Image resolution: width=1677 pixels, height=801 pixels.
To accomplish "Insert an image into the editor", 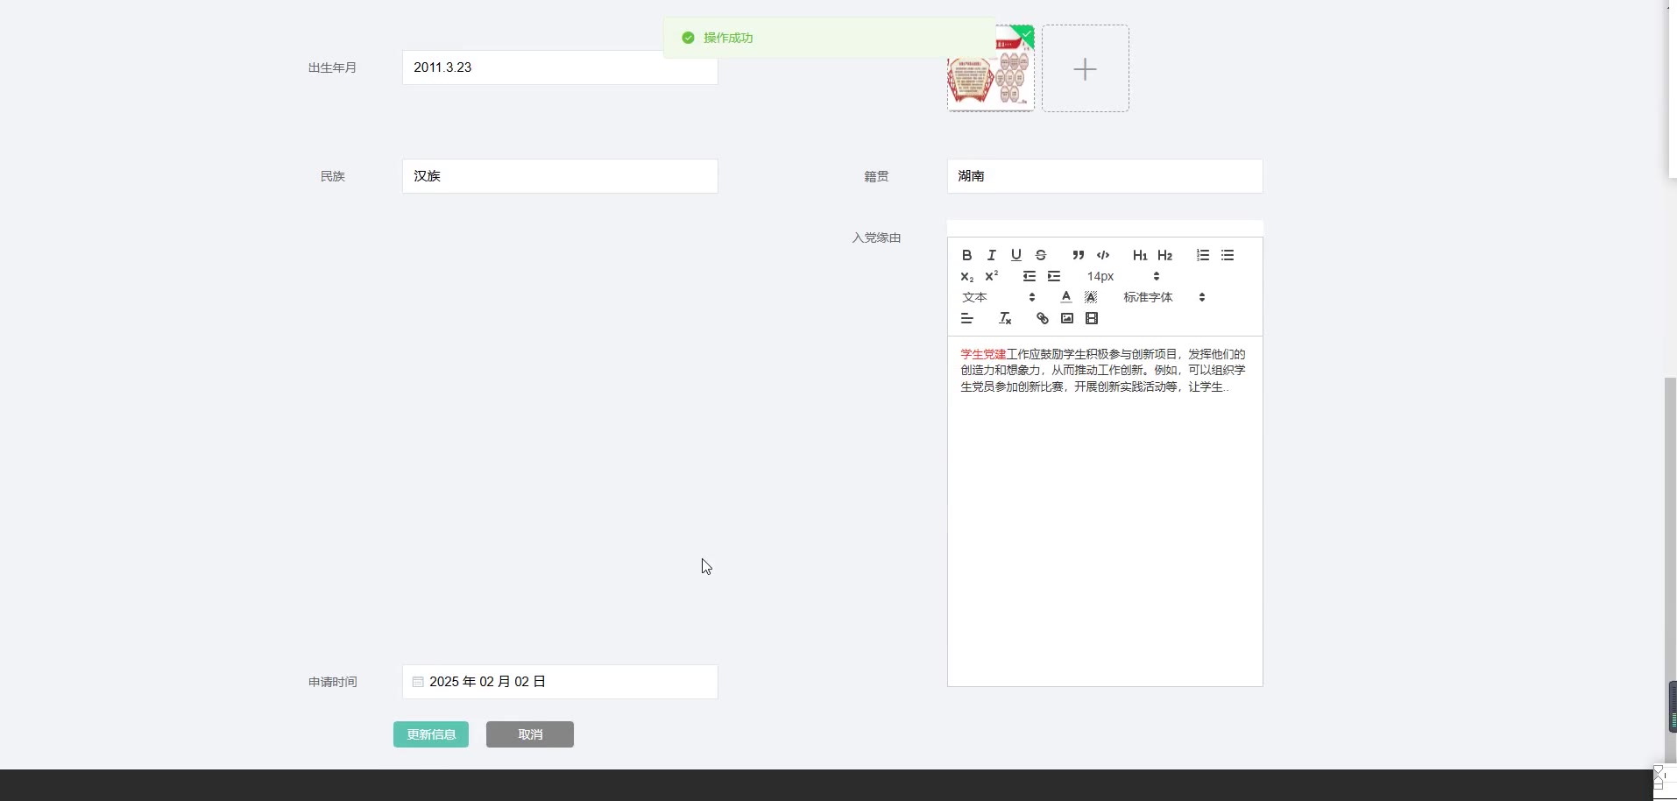I will coord(1066,318).
